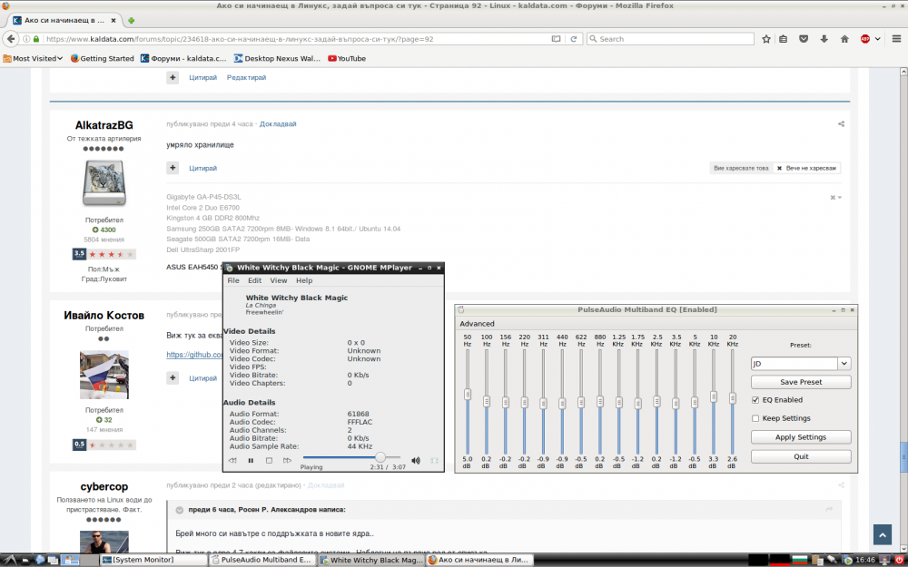The image size is (908, 567).
Task: Show site identity info icon in the address bar
Action: pos(26,39)
